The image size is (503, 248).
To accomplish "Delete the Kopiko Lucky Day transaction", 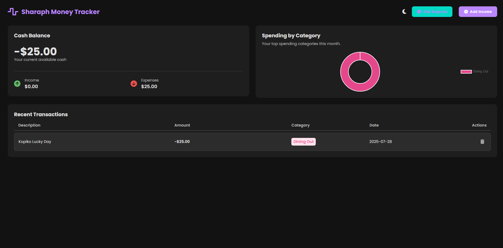I will pos(482,142).
